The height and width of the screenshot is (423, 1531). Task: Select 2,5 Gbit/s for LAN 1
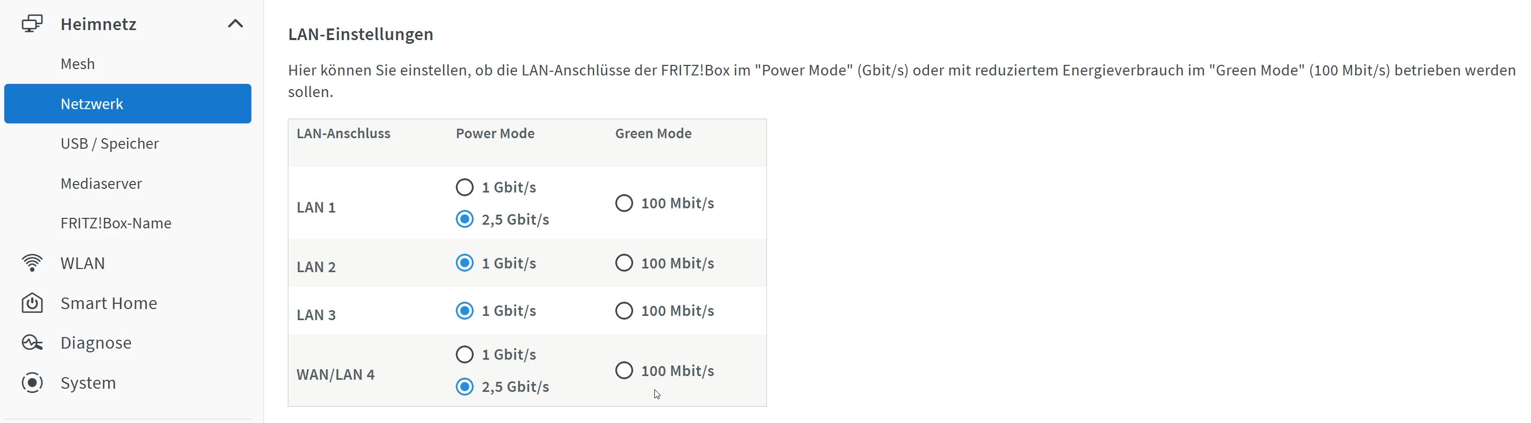point(465,219)
